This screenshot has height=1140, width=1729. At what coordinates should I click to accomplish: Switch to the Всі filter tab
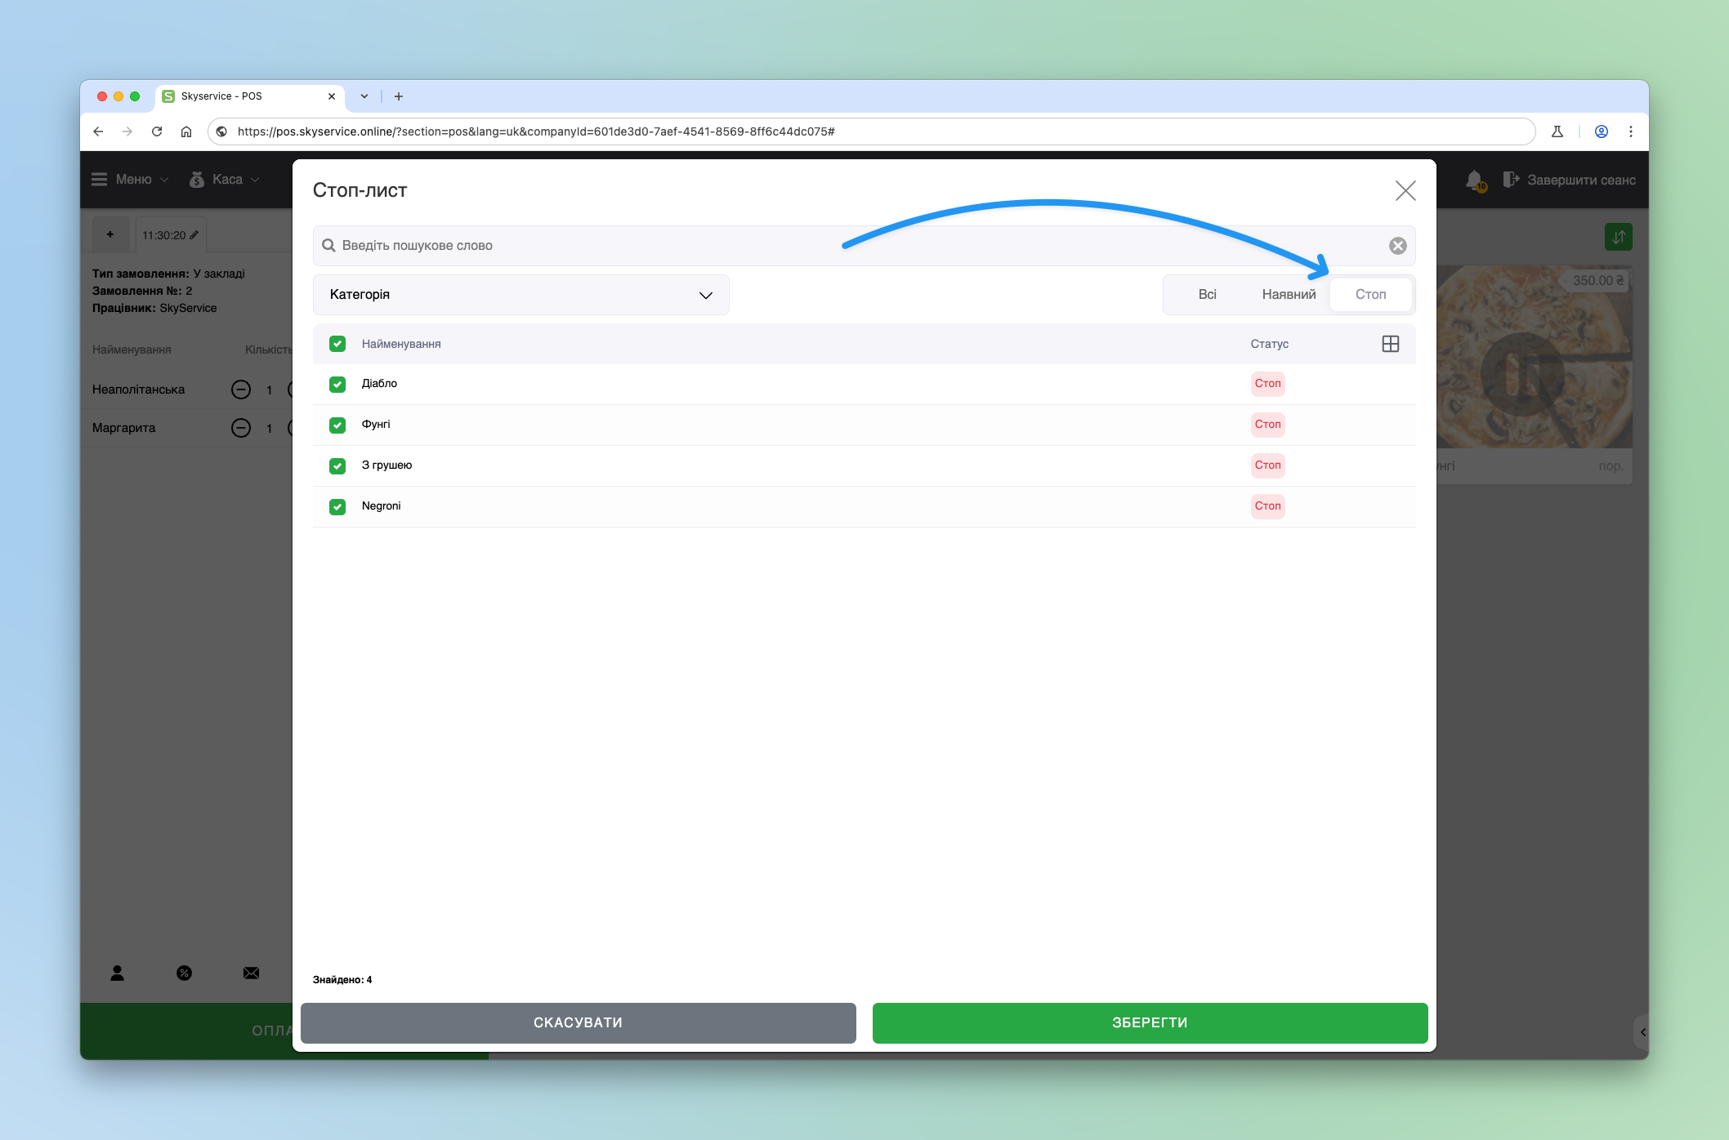coord(1207,295)
